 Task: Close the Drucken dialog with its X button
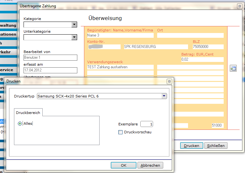click(169, 81)
